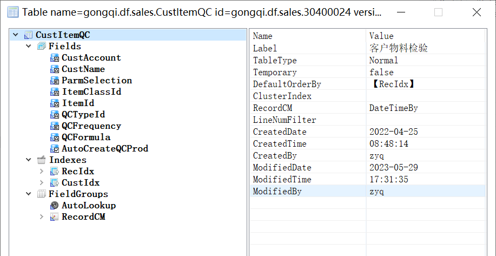Click the DefaultOrderBy value cell
Image resolution: width=496 pixels, height=256 pixels.
(x=426, y=84)
